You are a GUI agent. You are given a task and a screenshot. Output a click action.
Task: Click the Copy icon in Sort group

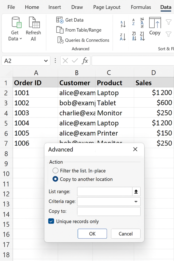[x=155, y=23]
